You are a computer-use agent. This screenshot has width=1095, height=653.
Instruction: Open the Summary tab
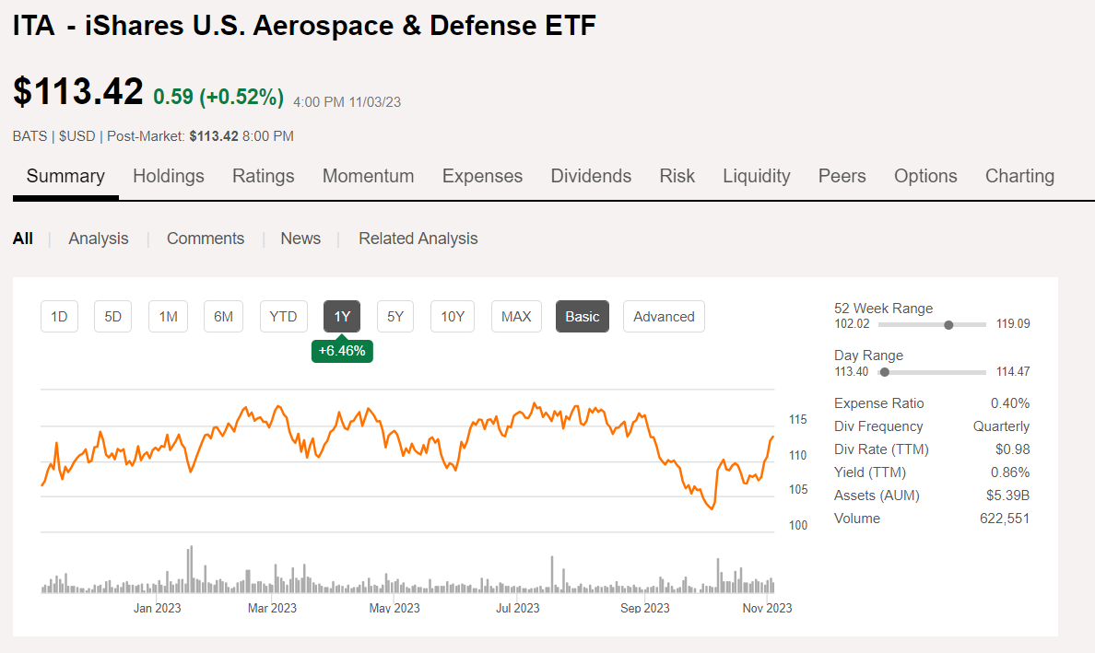65,176
